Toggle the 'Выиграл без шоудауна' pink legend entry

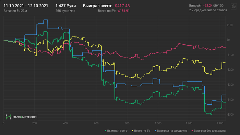pyautogui.click(x=208, y=131)
